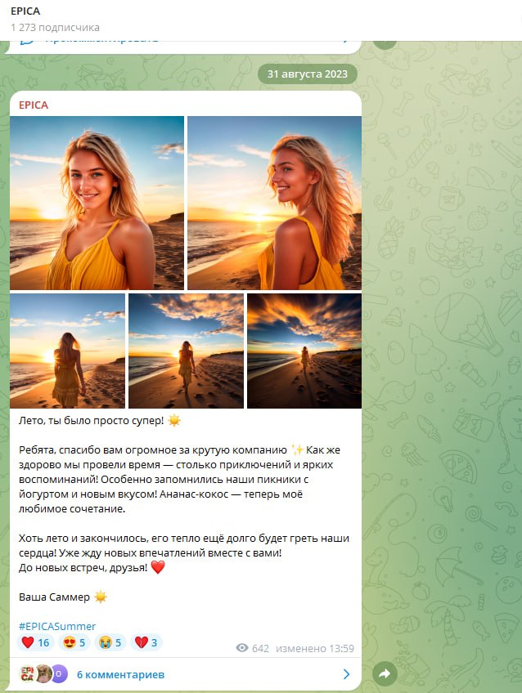
Task: Click the #EPICASummer hashtag
Action: pos(57,626)
